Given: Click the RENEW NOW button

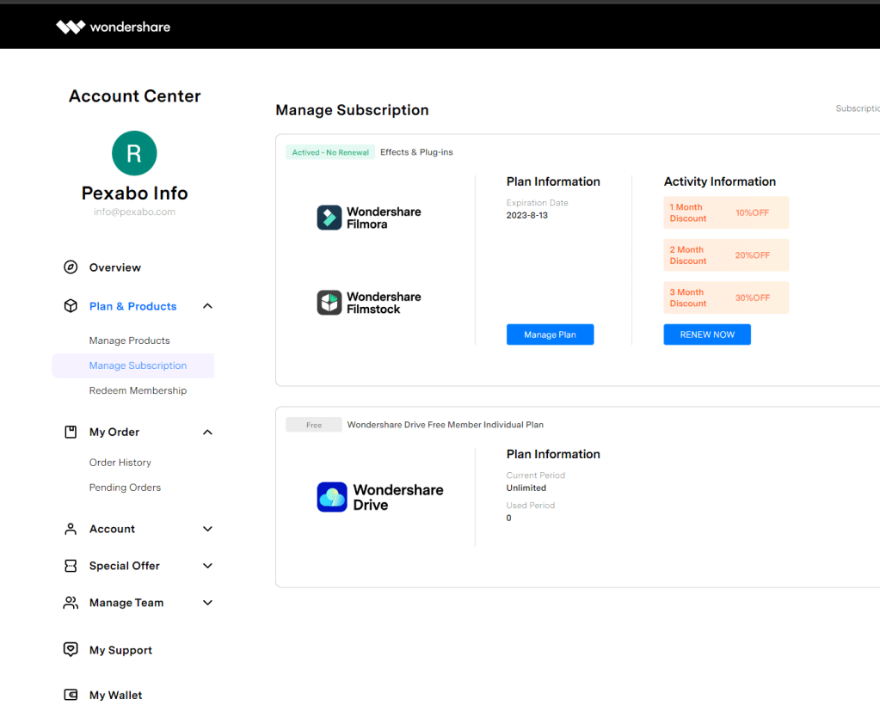Looking at the screenshot, I should (707, 334).
